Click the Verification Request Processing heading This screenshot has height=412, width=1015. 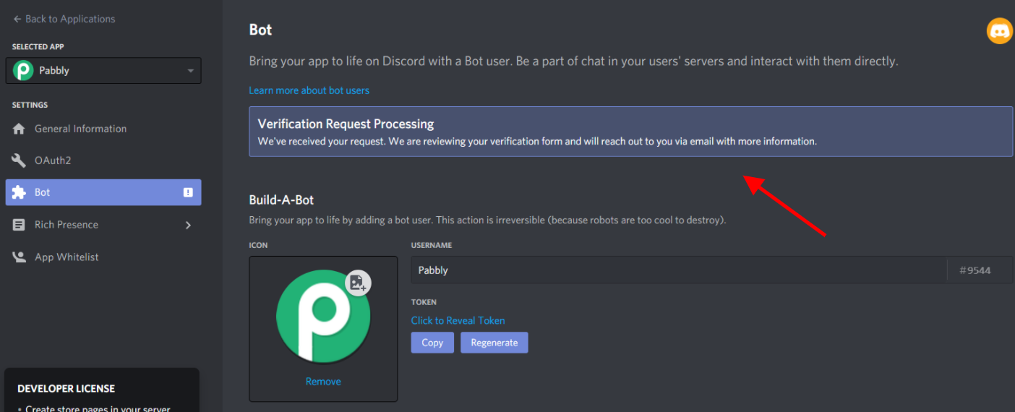[346, 124]
